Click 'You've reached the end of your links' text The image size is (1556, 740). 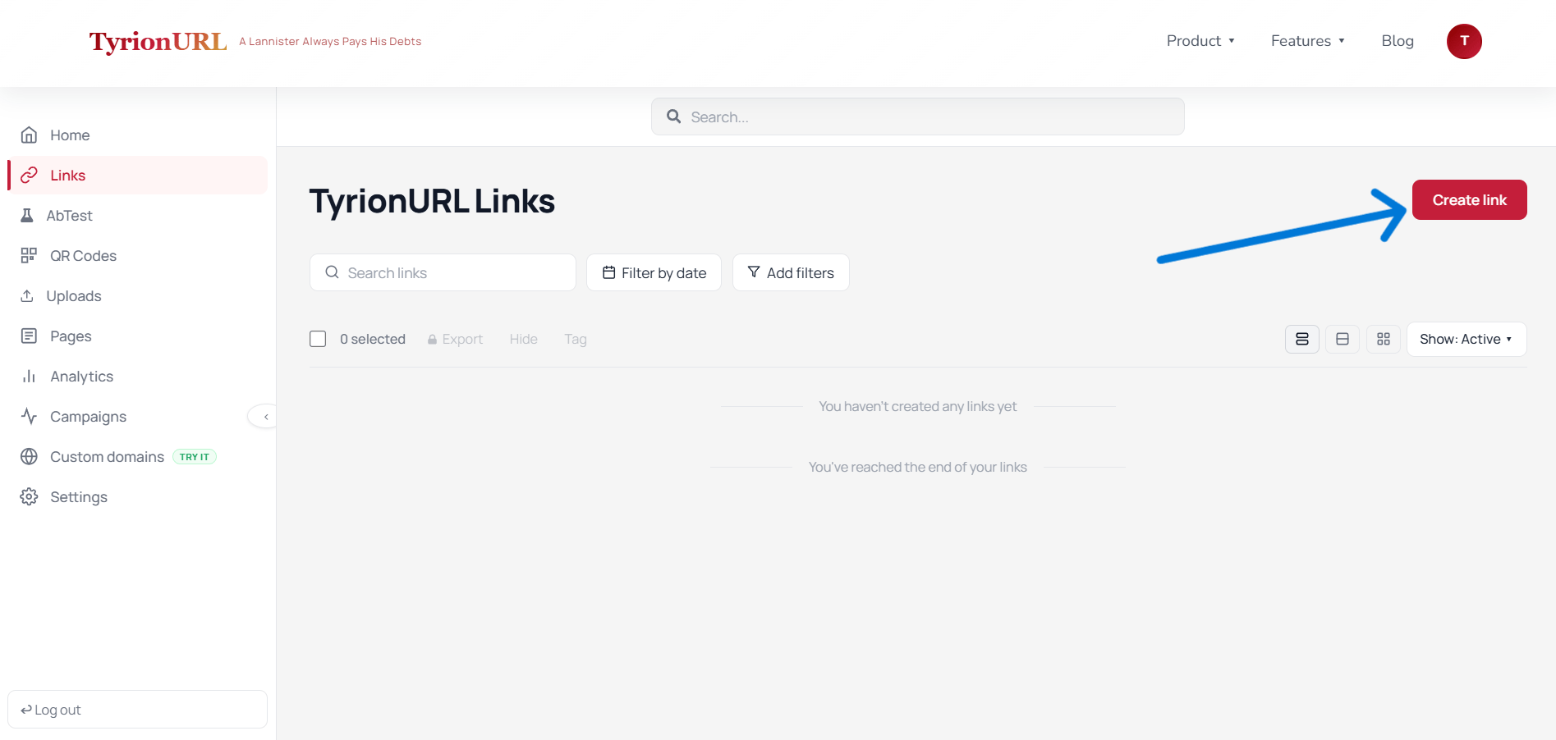(917, 467)
